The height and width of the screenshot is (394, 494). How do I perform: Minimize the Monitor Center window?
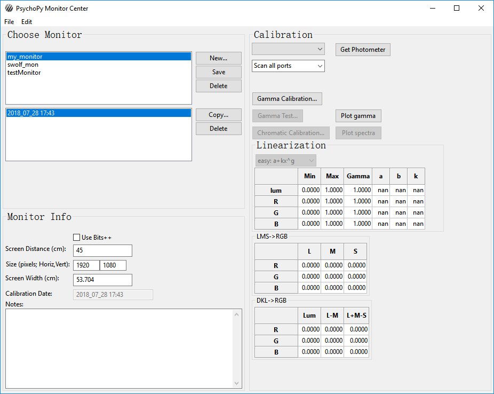(433, 8)
